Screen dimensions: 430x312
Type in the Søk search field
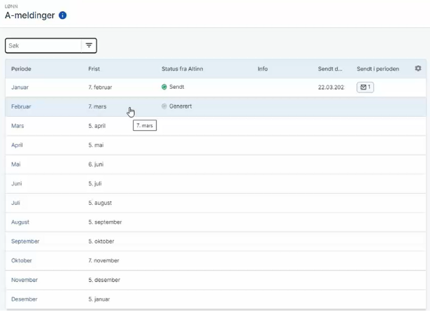pyautogui.click(x=42, y=45)
